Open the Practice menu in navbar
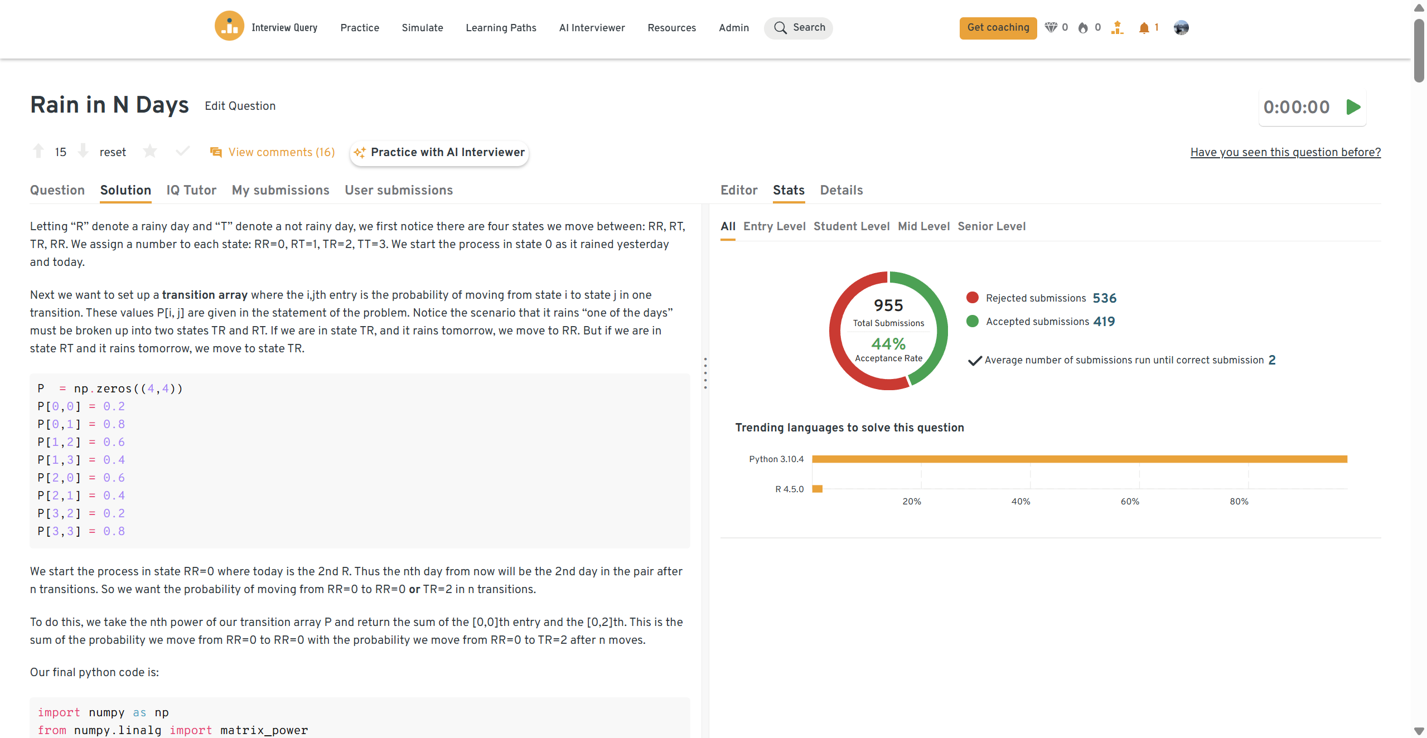Viewport: 1427px width, 738px height. [360, 28]
